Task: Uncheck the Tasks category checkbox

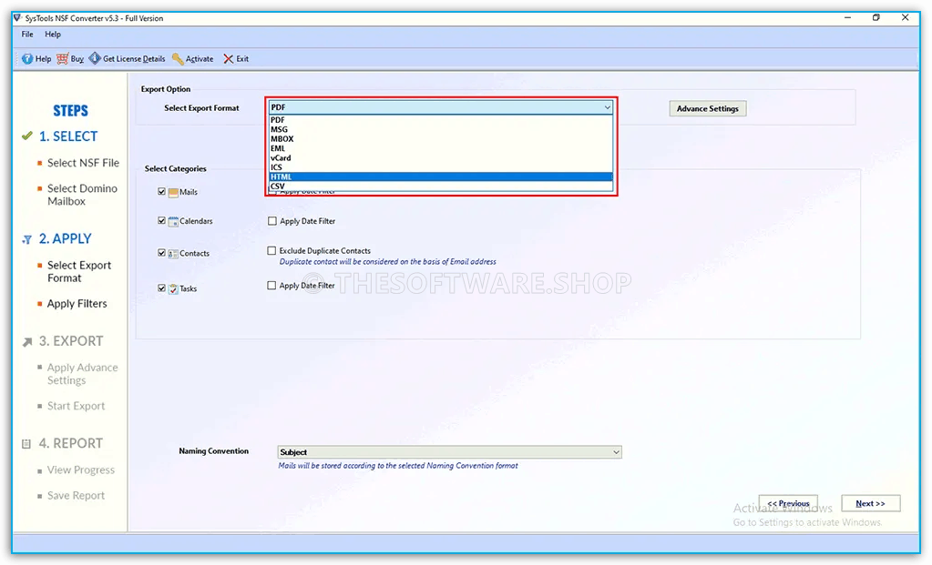Action: coord(161,288)
